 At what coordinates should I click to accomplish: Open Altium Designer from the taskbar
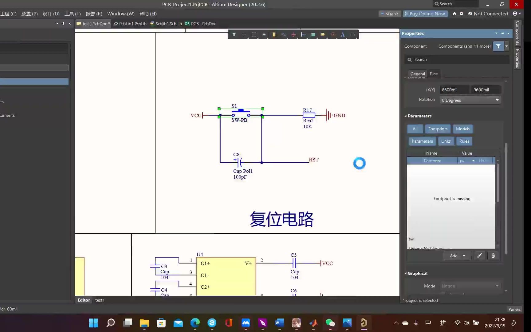coord(364,323)
